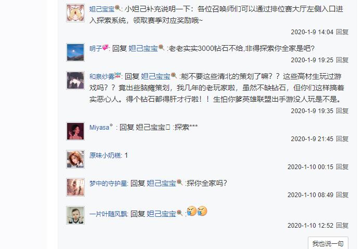Viewport: 364px width, 249px height.
Task: Click the lollipop badge icon beside first 妲己宝宝
Action: (118, 8)
